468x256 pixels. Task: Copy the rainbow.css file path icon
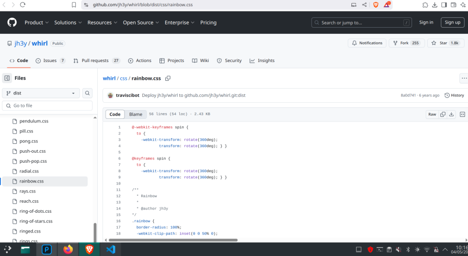click(168, 78)
